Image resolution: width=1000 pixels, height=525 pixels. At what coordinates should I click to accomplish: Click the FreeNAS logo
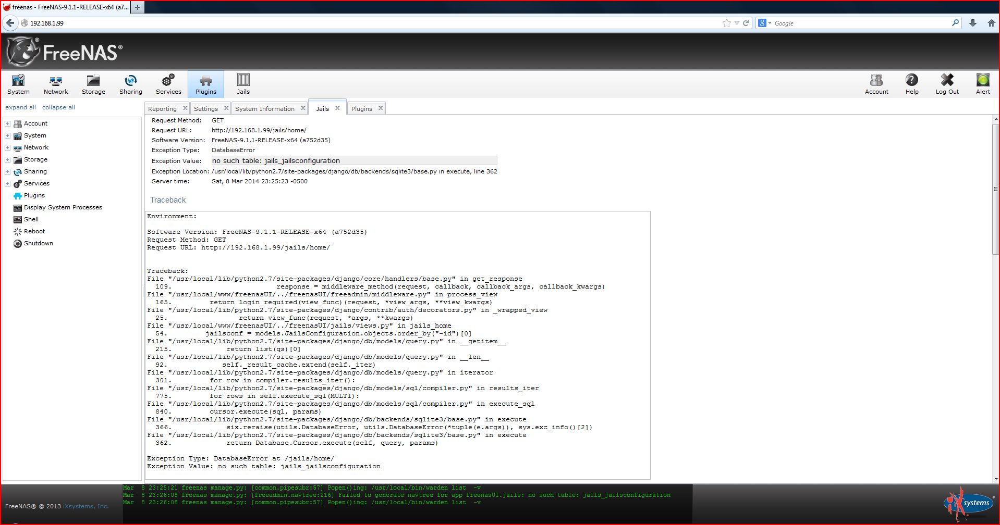pos(65,52)
